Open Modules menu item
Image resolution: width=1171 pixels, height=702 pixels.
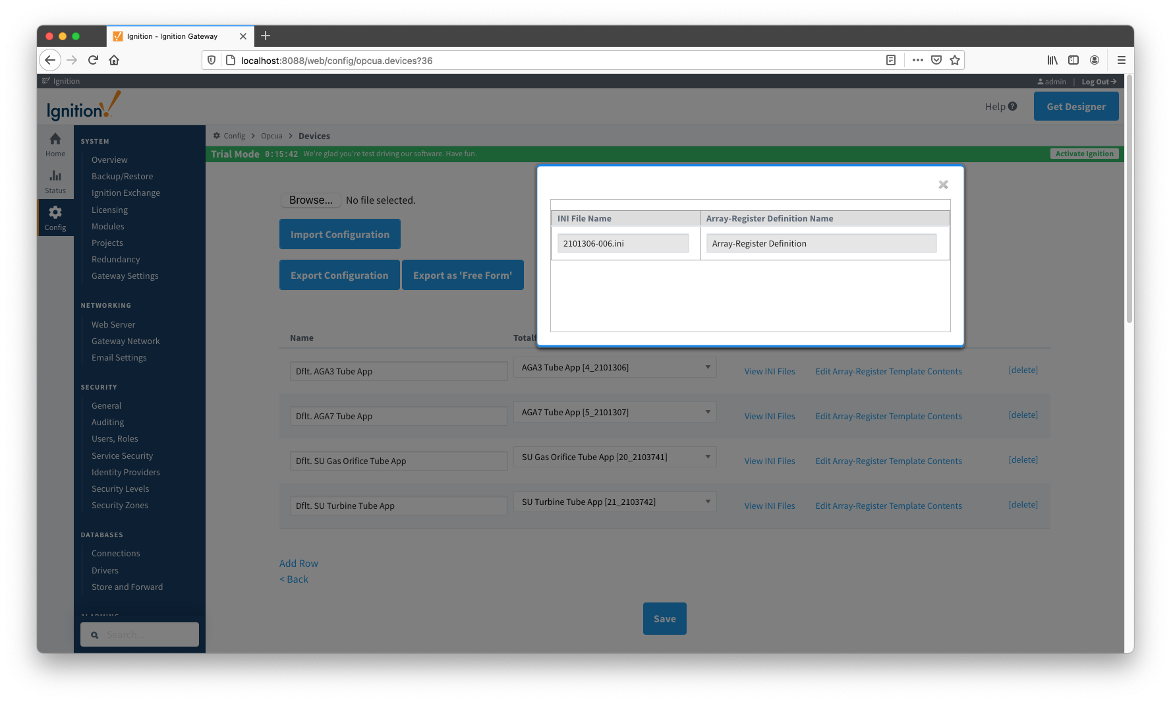pyautogui.click(x=107, y=226)
